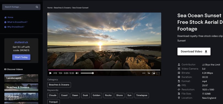223x104 pixels.
Task: Click contributor name JJ Skys the Limit
Action: click(x=211, y=65)
